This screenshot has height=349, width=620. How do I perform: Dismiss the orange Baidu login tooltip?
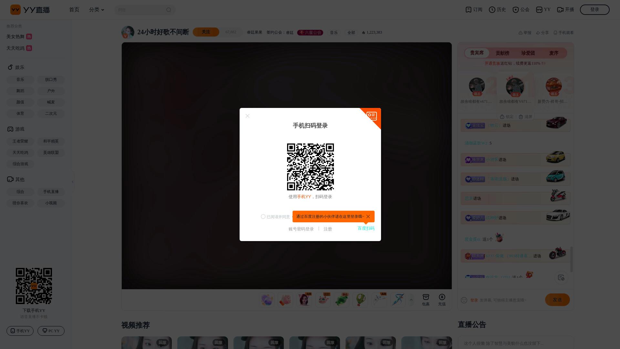click(368, 217)
